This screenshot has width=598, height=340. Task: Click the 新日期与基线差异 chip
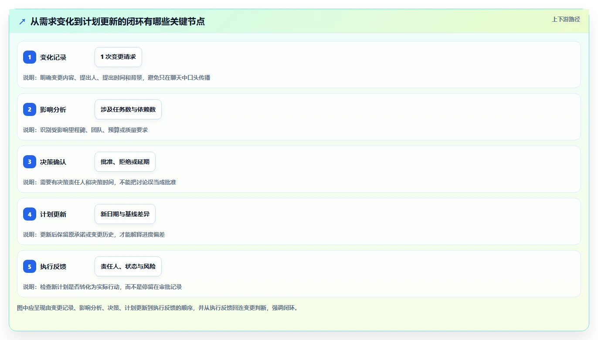pyautogui.click(x=125, y=214)
